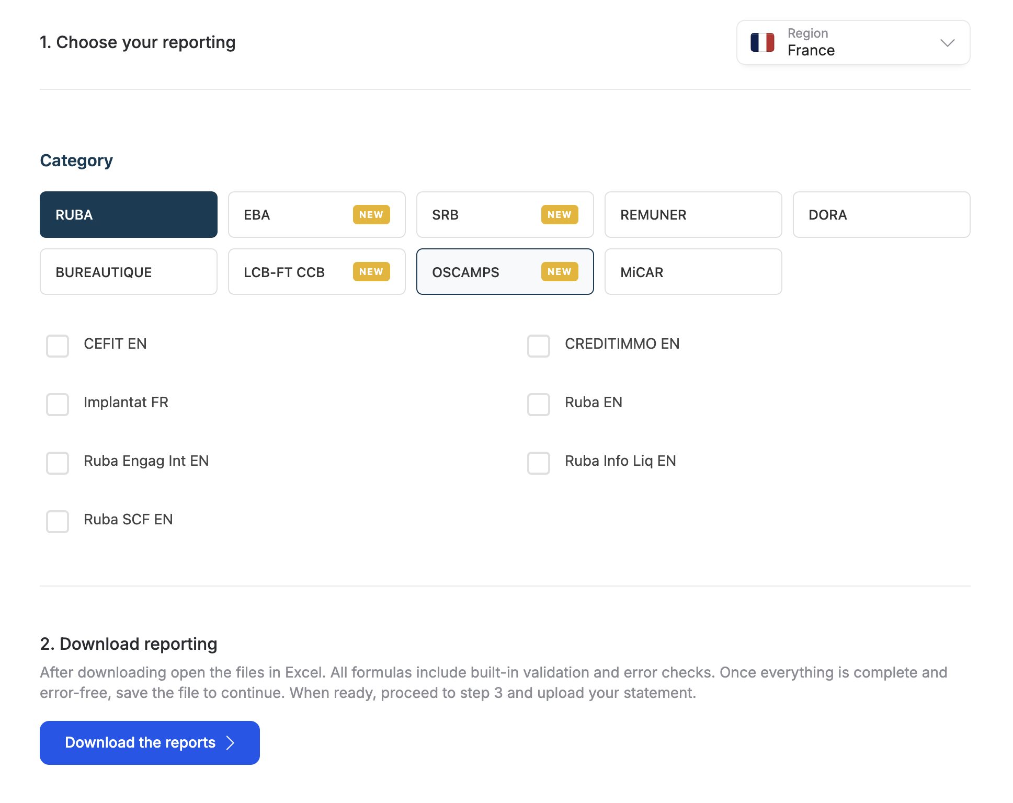
Task: Select the RUBA category
Action: [x=129, y=214]
